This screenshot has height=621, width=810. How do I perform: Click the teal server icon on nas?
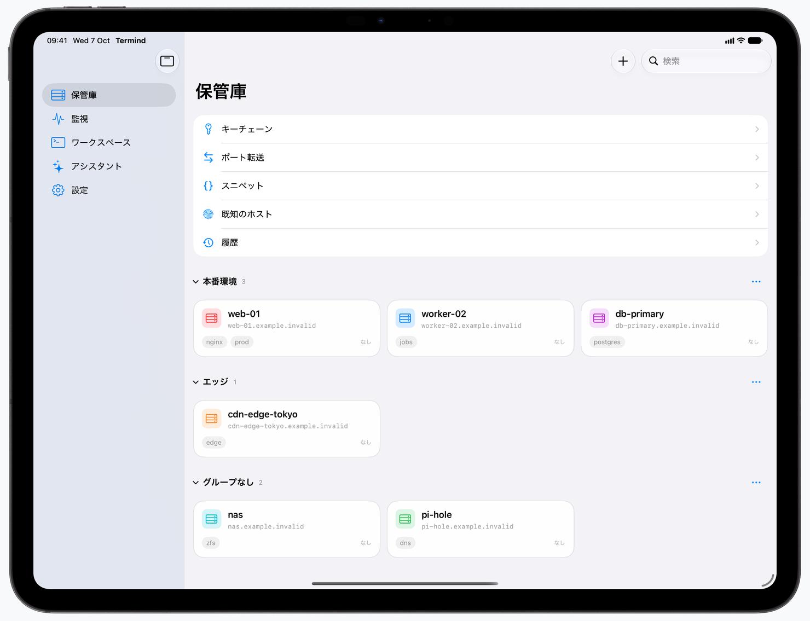(211, 519)
